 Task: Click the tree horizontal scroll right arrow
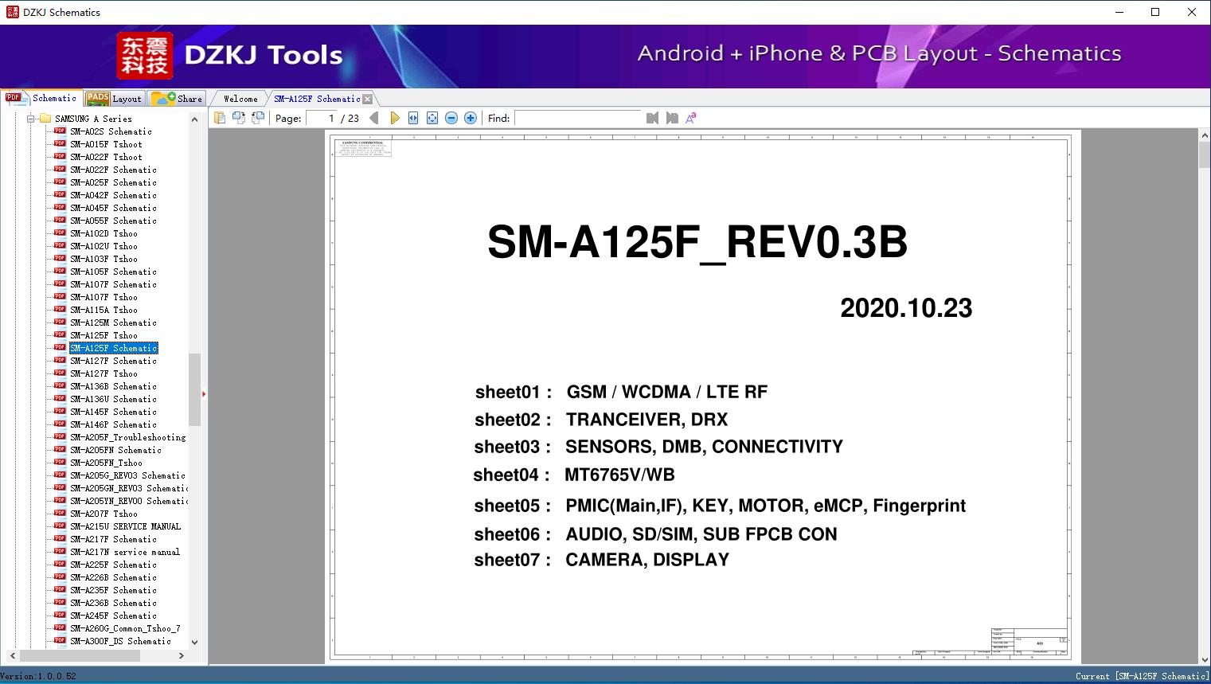pos(182,655)
